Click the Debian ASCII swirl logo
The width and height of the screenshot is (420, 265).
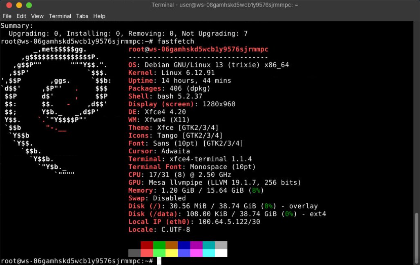pos(56,112)
